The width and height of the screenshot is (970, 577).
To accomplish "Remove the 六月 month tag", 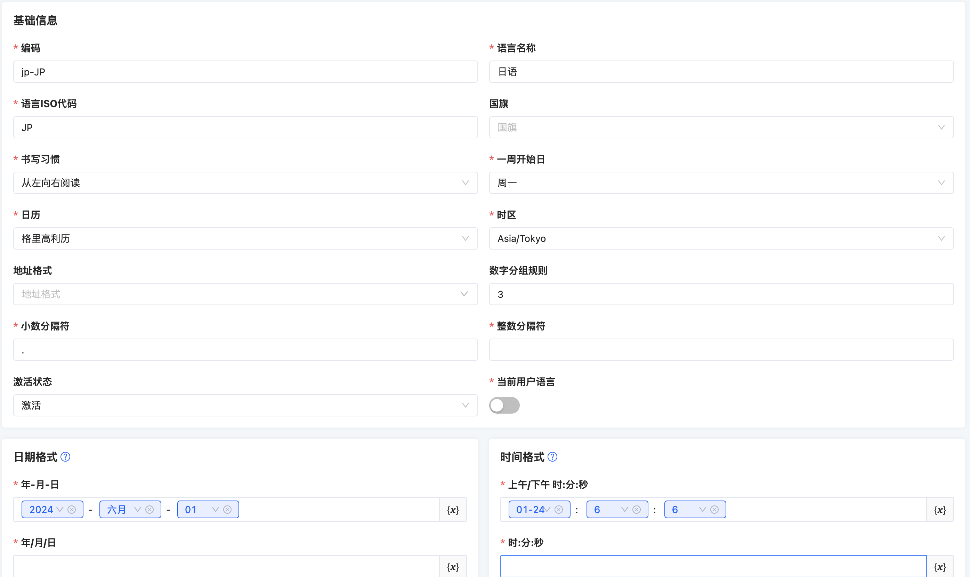I will point(150,510).
